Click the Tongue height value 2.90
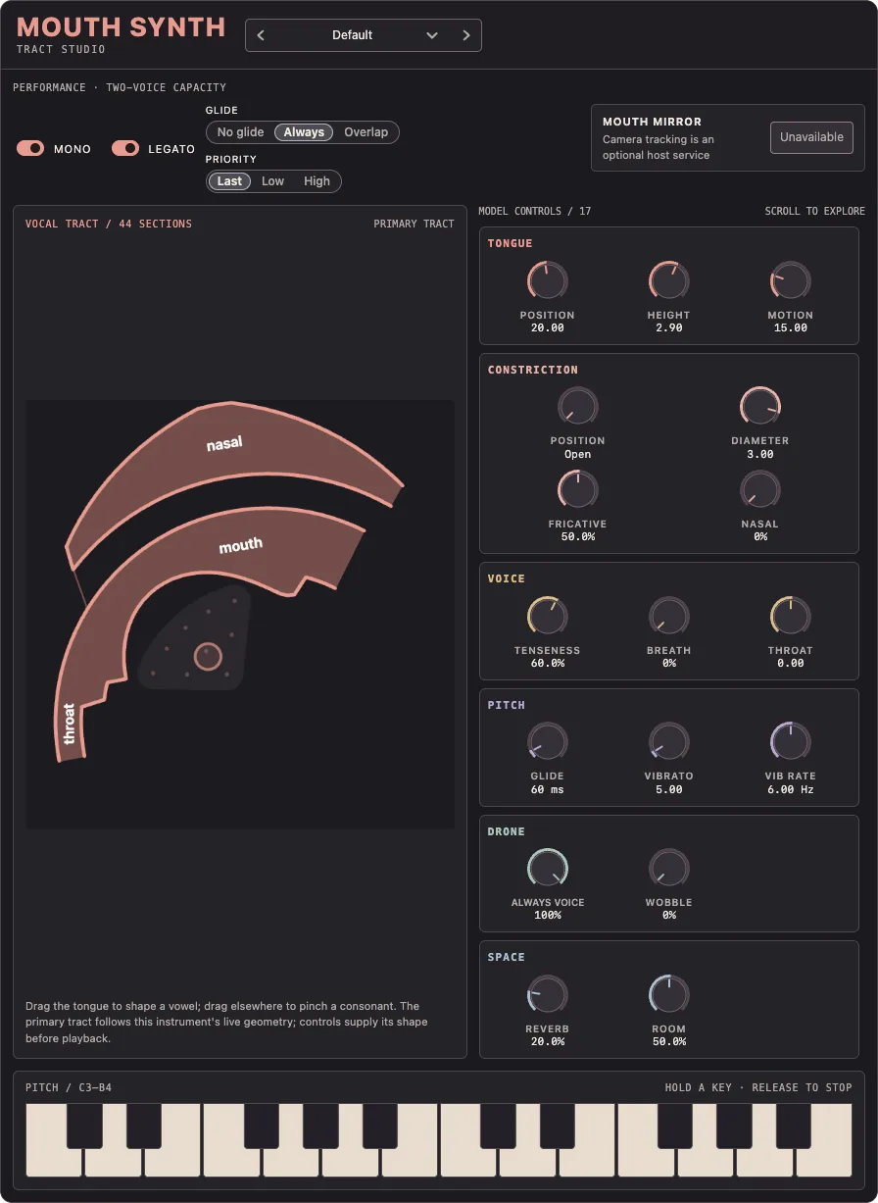This screenshot has height=1203, width=878. coord(669,327)
